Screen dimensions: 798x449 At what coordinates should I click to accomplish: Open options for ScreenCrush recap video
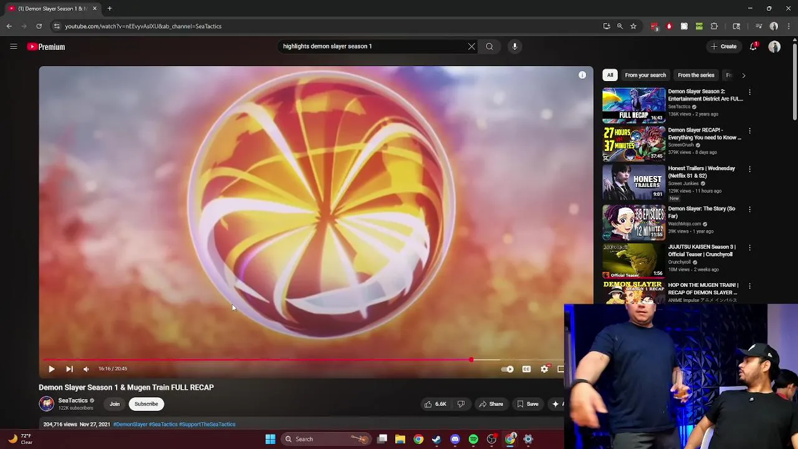pyautogui.click(x=749, y=131)
